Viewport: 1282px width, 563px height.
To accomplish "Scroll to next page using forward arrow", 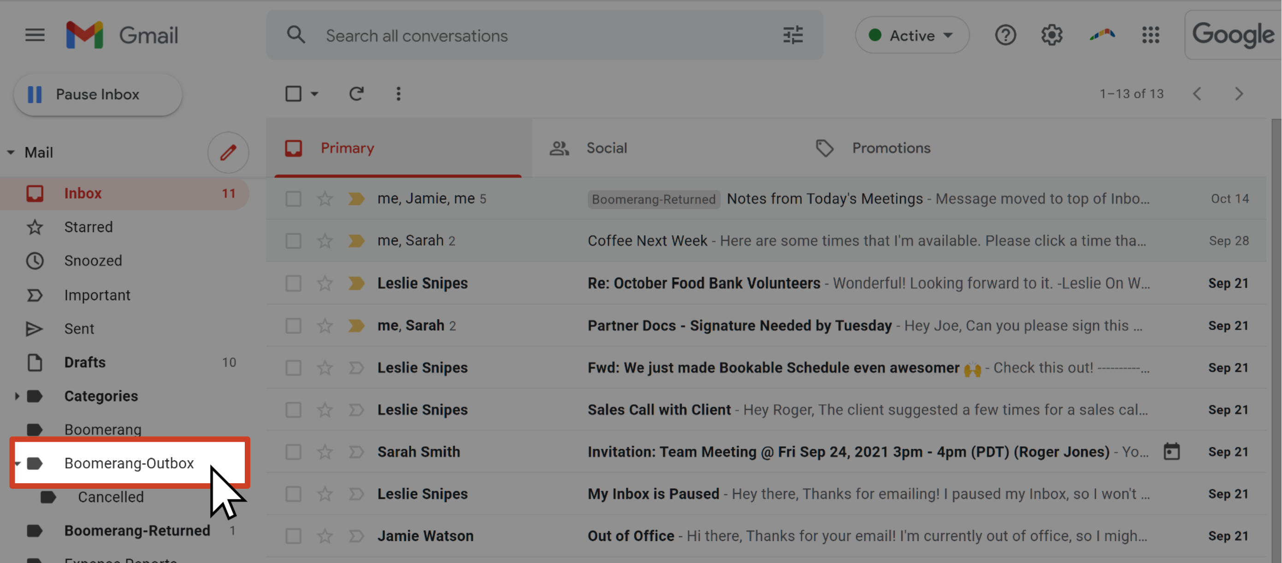I will [x=1240, y=93].
